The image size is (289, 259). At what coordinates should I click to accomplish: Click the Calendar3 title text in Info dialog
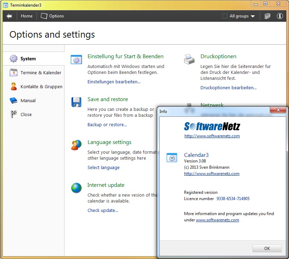coord(196,155)
